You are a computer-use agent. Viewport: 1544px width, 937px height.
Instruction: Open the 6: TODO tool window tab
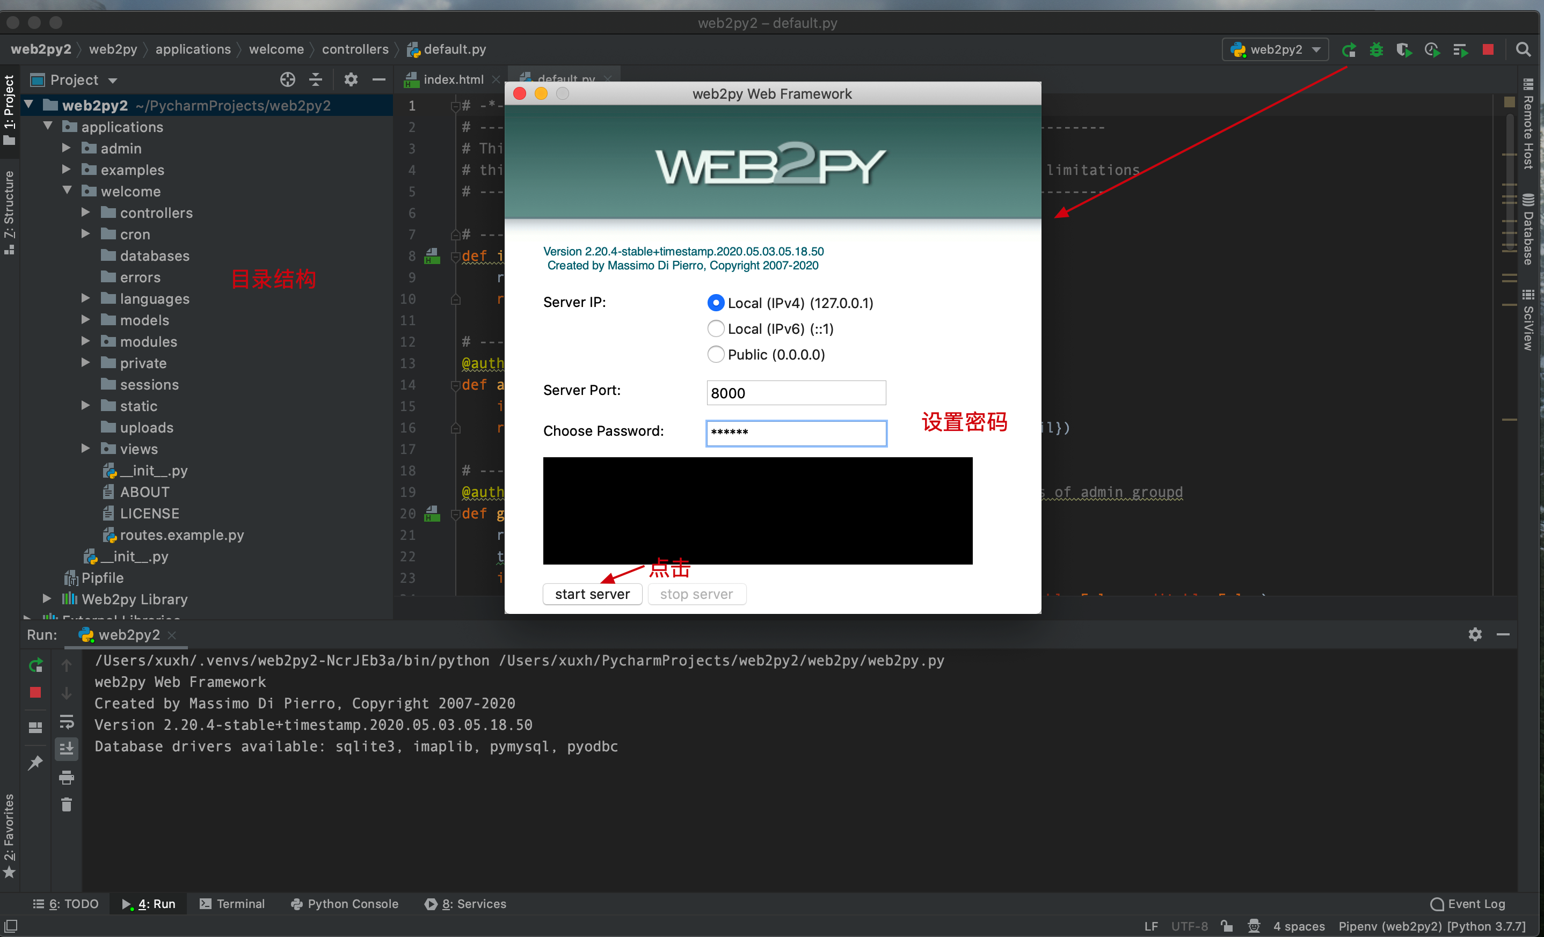click(x=66, y=904)
